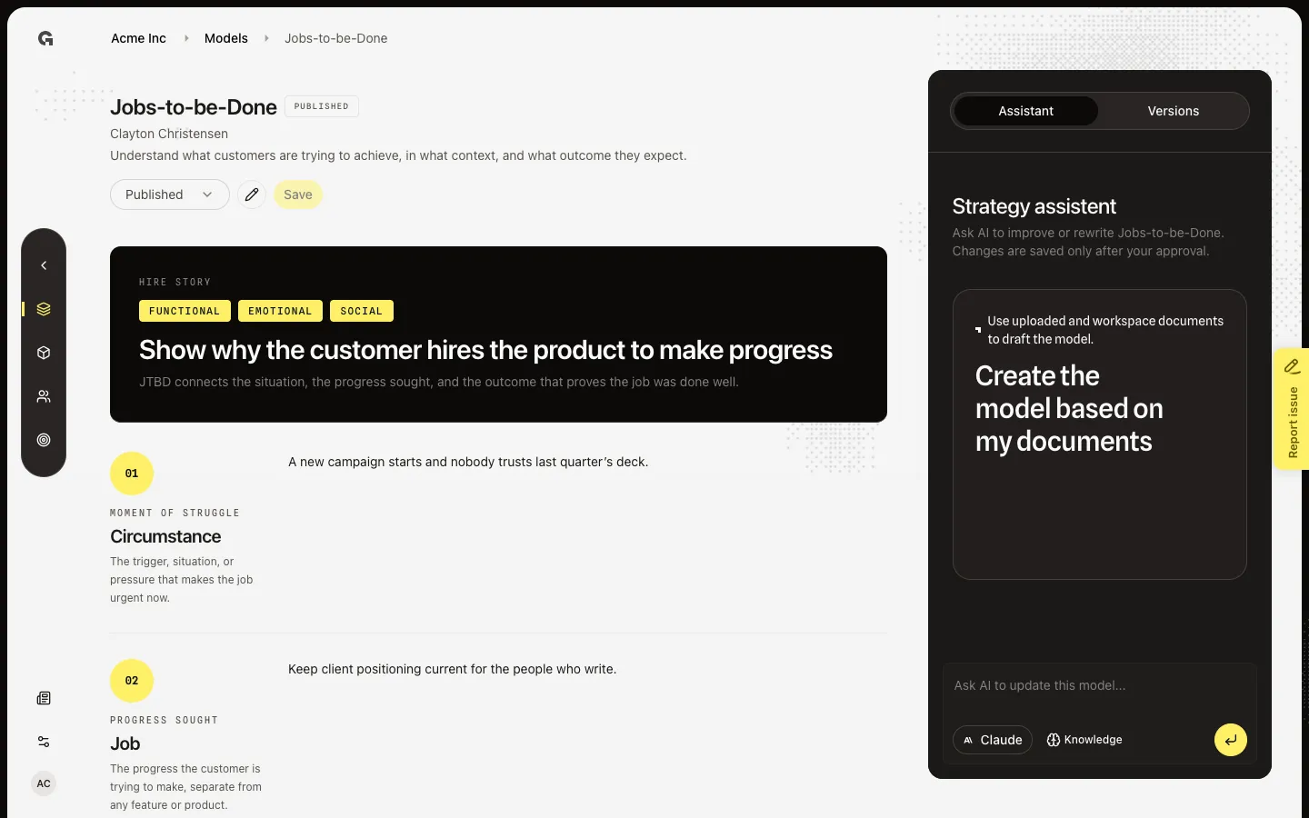Open the yellow Report issue tab
The height and width of the screenshot is (818, 1309).
[x=1292, y=409]
